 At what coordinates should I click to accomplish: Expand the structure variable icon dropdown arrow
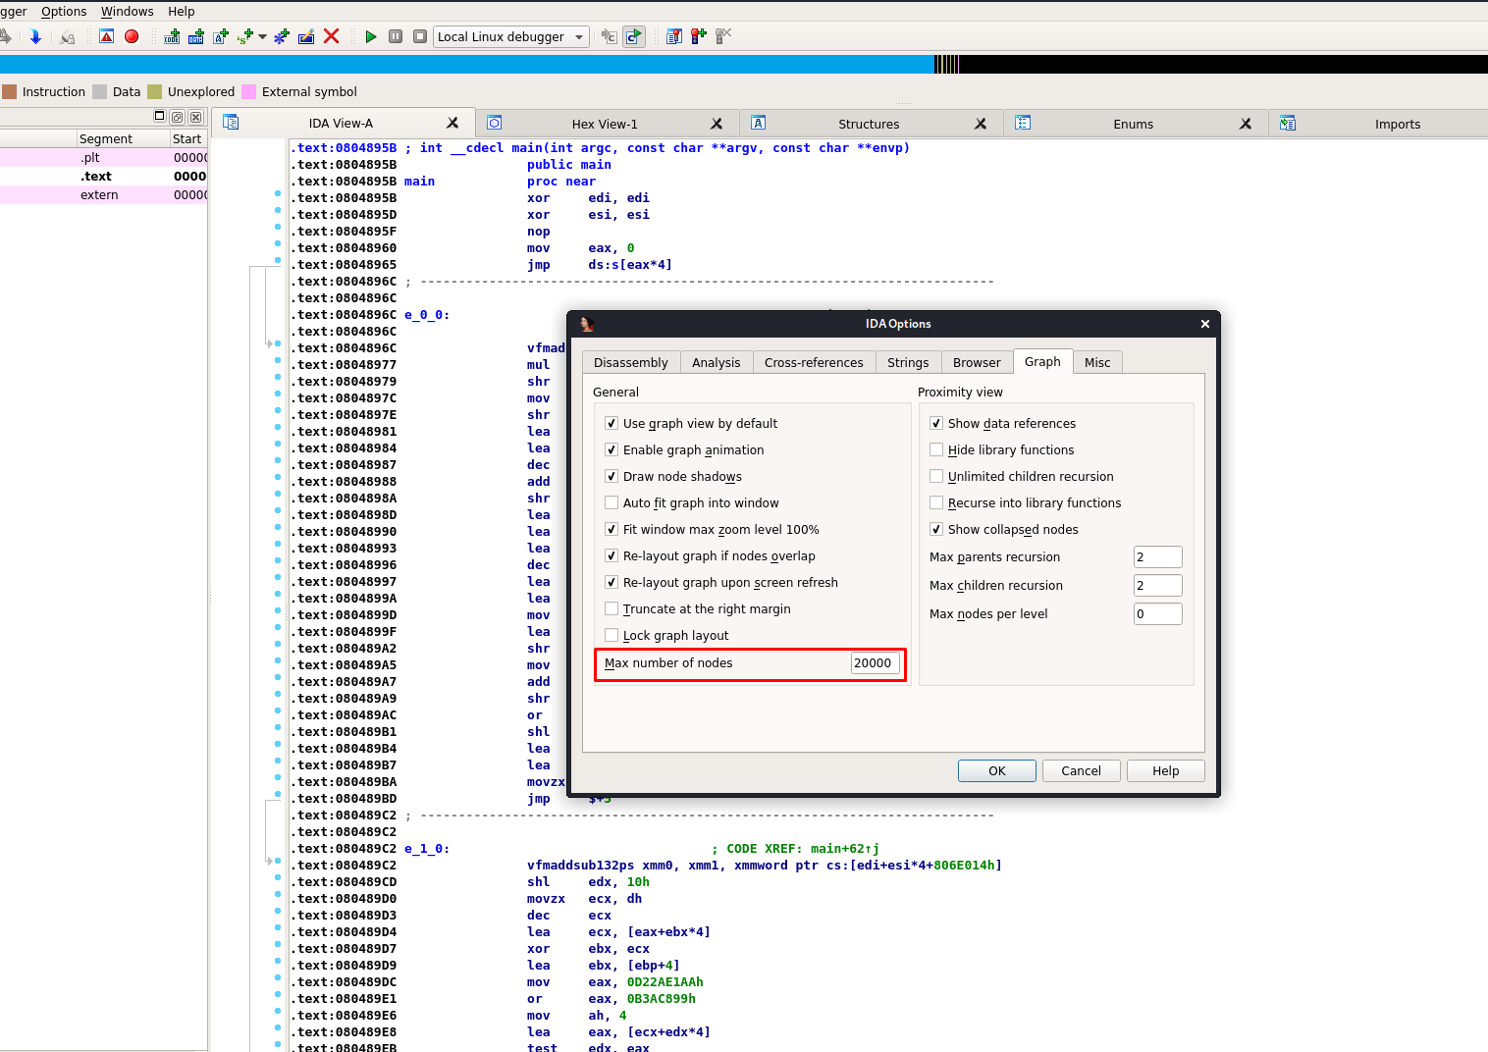click(x=262, y=36)
